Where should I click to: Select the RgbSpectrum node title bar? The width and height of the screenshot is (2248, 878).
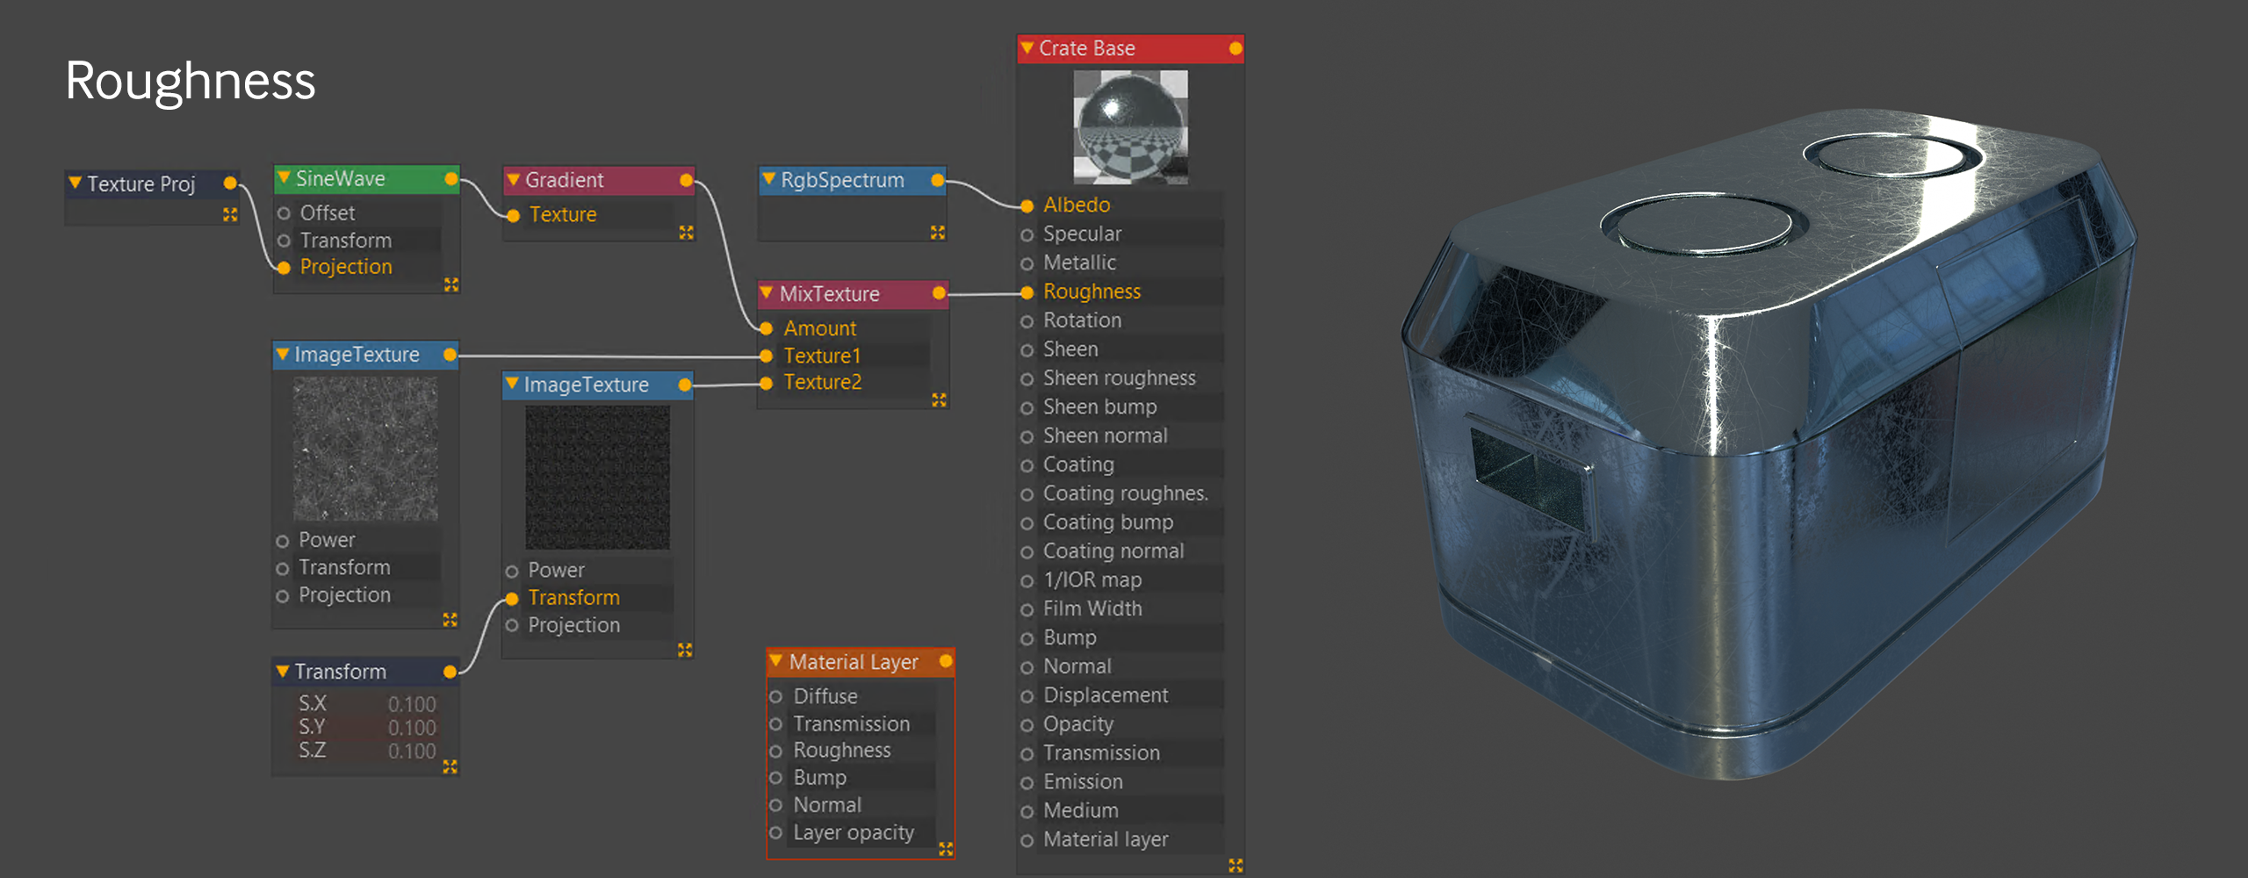click(x=843, y=180)
